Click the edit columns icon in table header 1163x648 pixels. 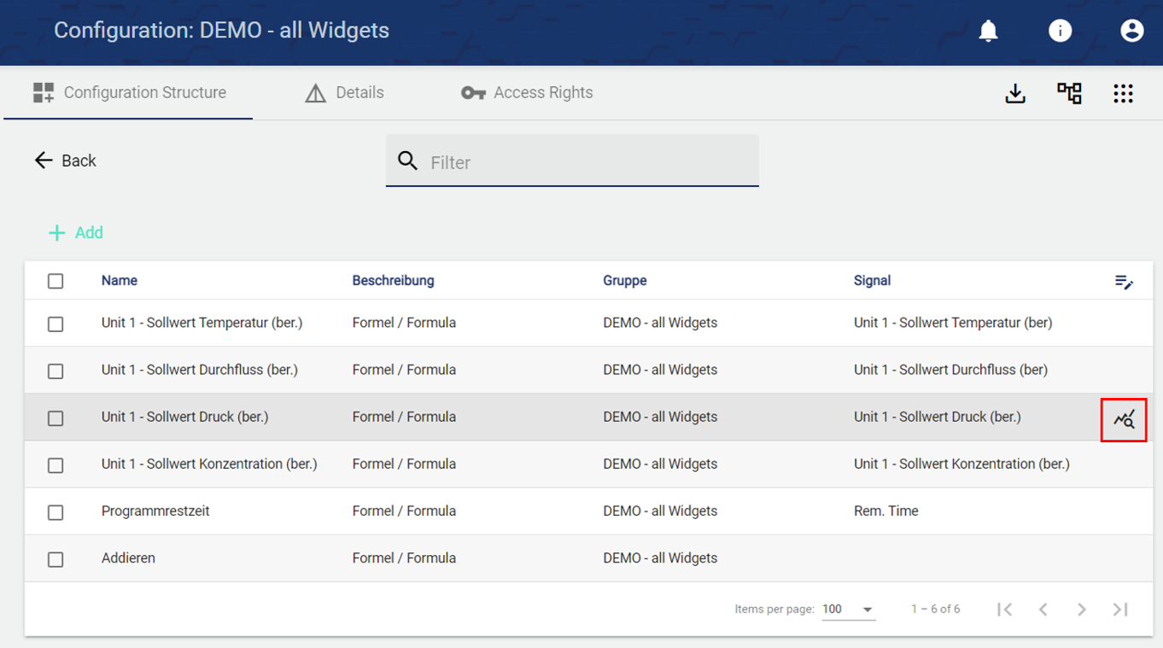(1124, 282)
